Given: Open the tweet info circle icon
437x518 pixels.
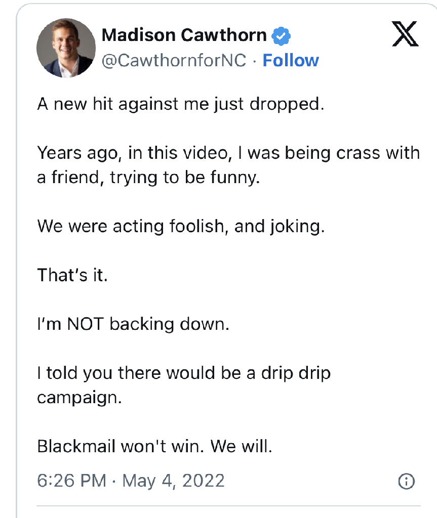Looking at the screenshot, I should click(406, 481).
